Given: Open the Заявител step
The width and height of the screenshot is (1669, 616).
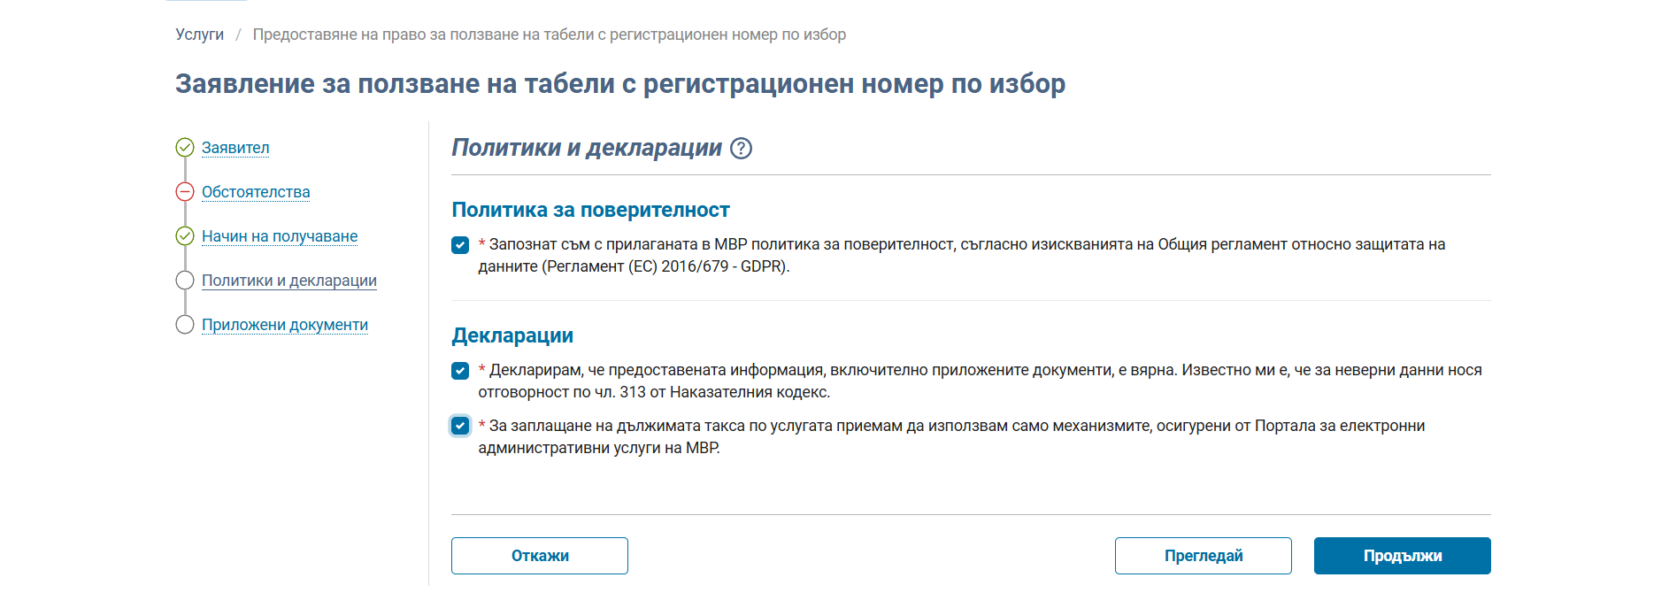Looking at the screenshot, I should [235, 148].
